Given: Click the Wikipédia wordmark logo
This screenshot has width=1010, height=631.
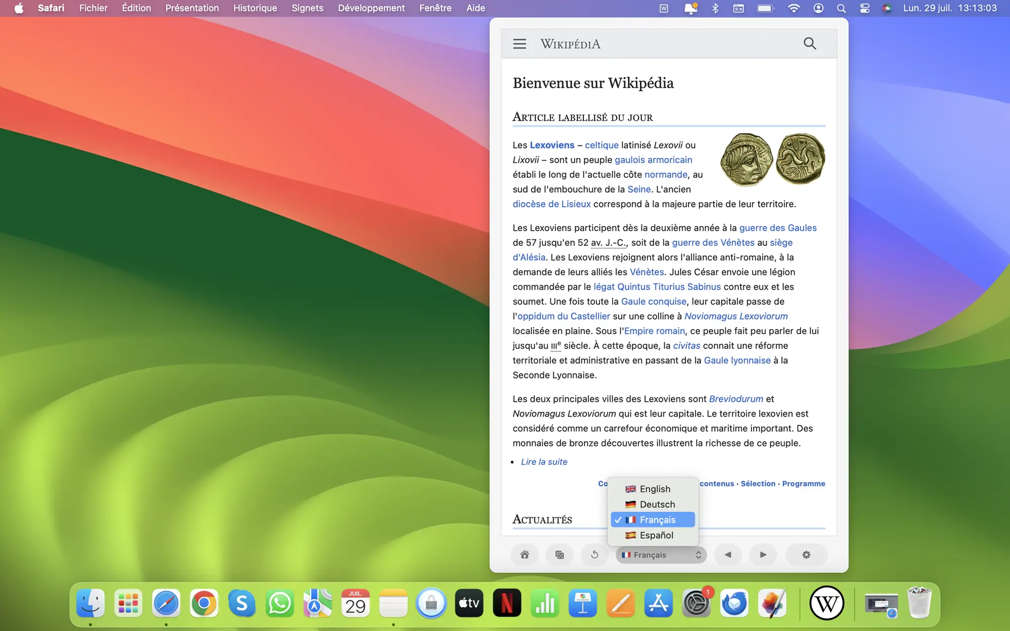Looking at the screenshot, I should [x=570, y=44].
